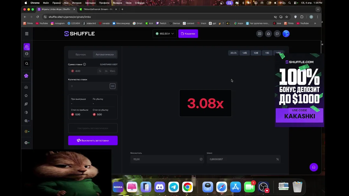Open Discord from the dock
Viewport: 349px width, 196px height.
[x=160, y=187]
